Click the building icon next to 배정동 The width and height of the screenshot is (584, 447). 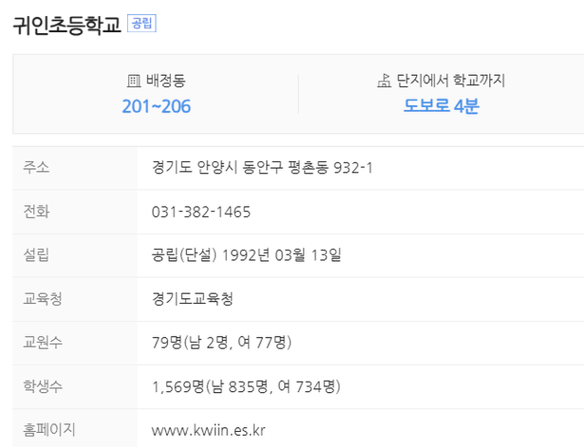click(134, 81)
